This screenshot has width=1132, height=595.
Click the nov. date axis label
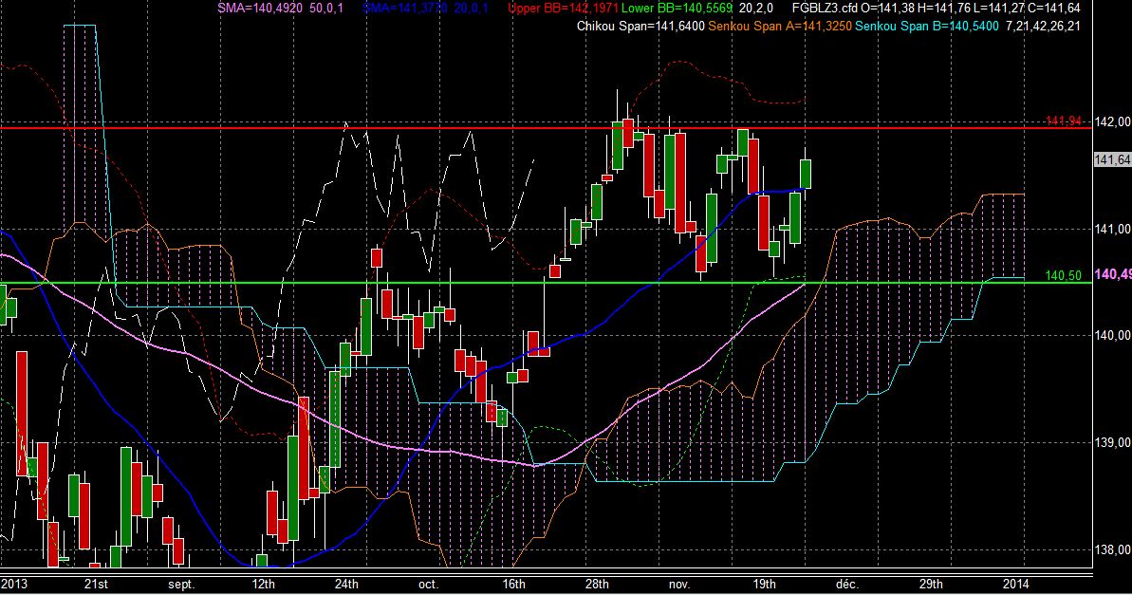[678, 584]
